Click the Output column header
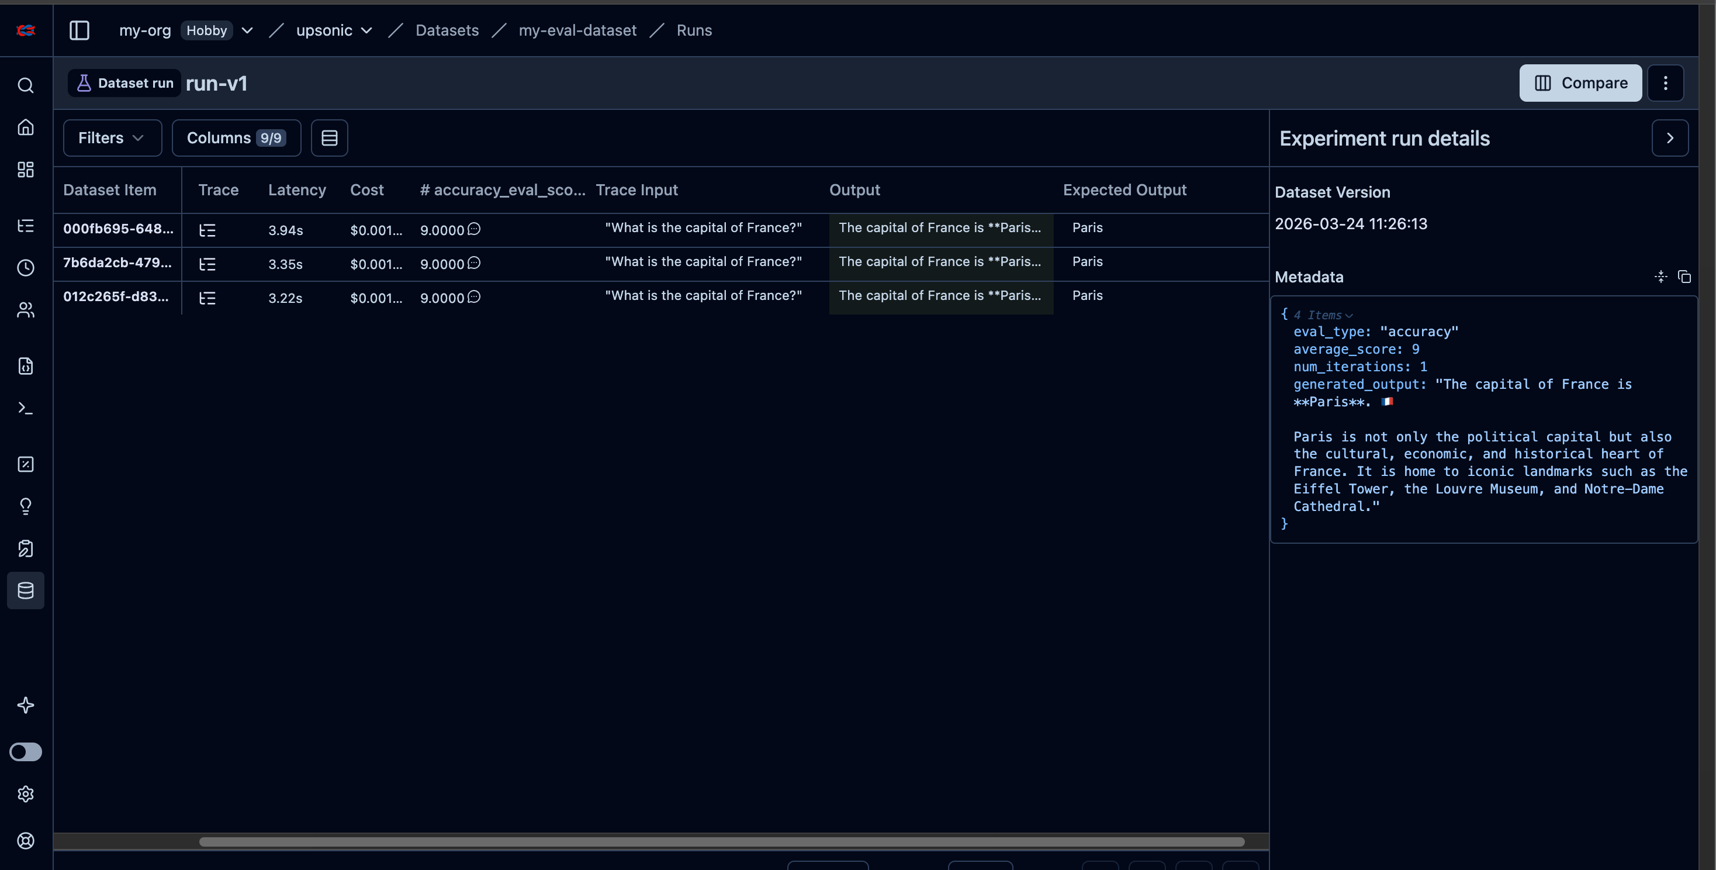Viewport: 1716px width, 870px height. click(854, 190)
